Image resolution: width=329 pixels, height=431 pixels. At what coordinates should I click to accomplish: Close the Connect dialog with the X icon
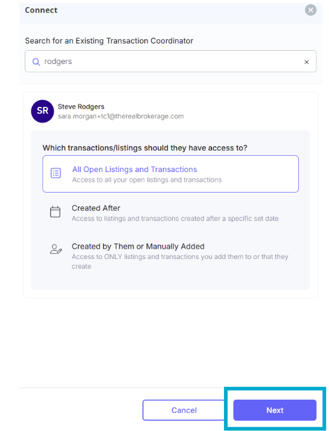310,10
